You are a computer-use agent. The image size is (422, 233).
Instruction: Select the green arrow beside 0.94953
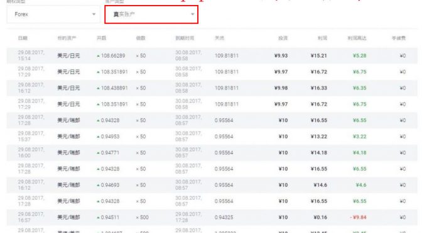pyautogui.click(x=98, y=137)
